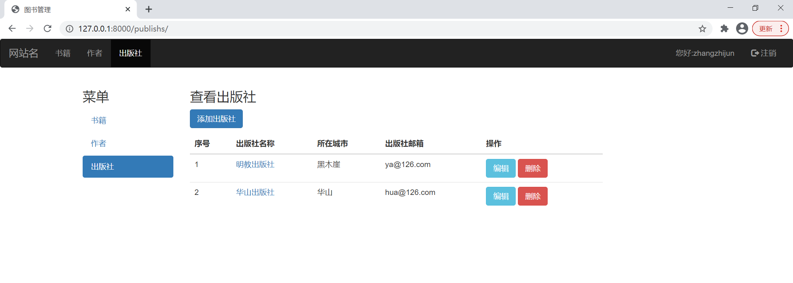Click the 菜单 sidebar heading
This screenshot has height=283, width=793.
click(96, 97)
